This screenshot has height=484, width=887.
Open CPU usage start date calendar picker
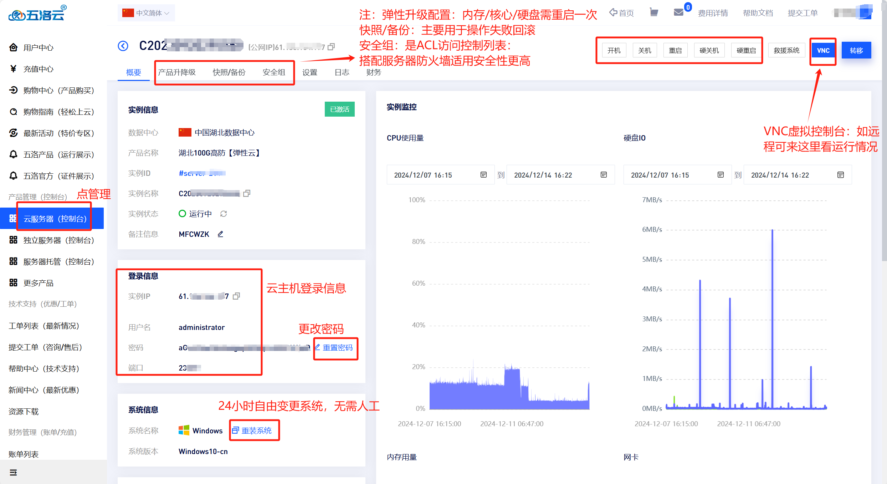(483, 175)
